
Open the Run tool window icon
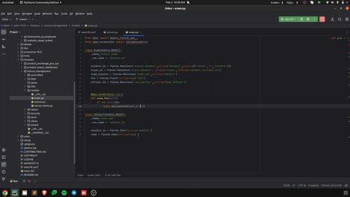(4, 164)
